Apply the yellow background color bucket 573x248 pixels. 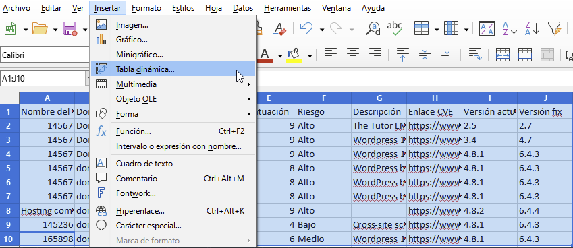tap(294, 55)
